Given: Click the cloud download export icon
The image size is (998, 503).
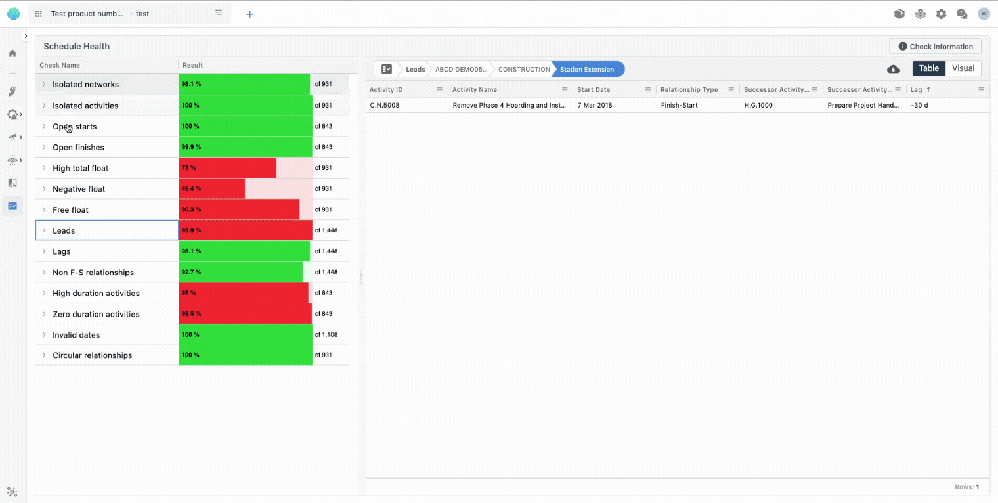Looking at the screenshot, I should click(893, 69).
